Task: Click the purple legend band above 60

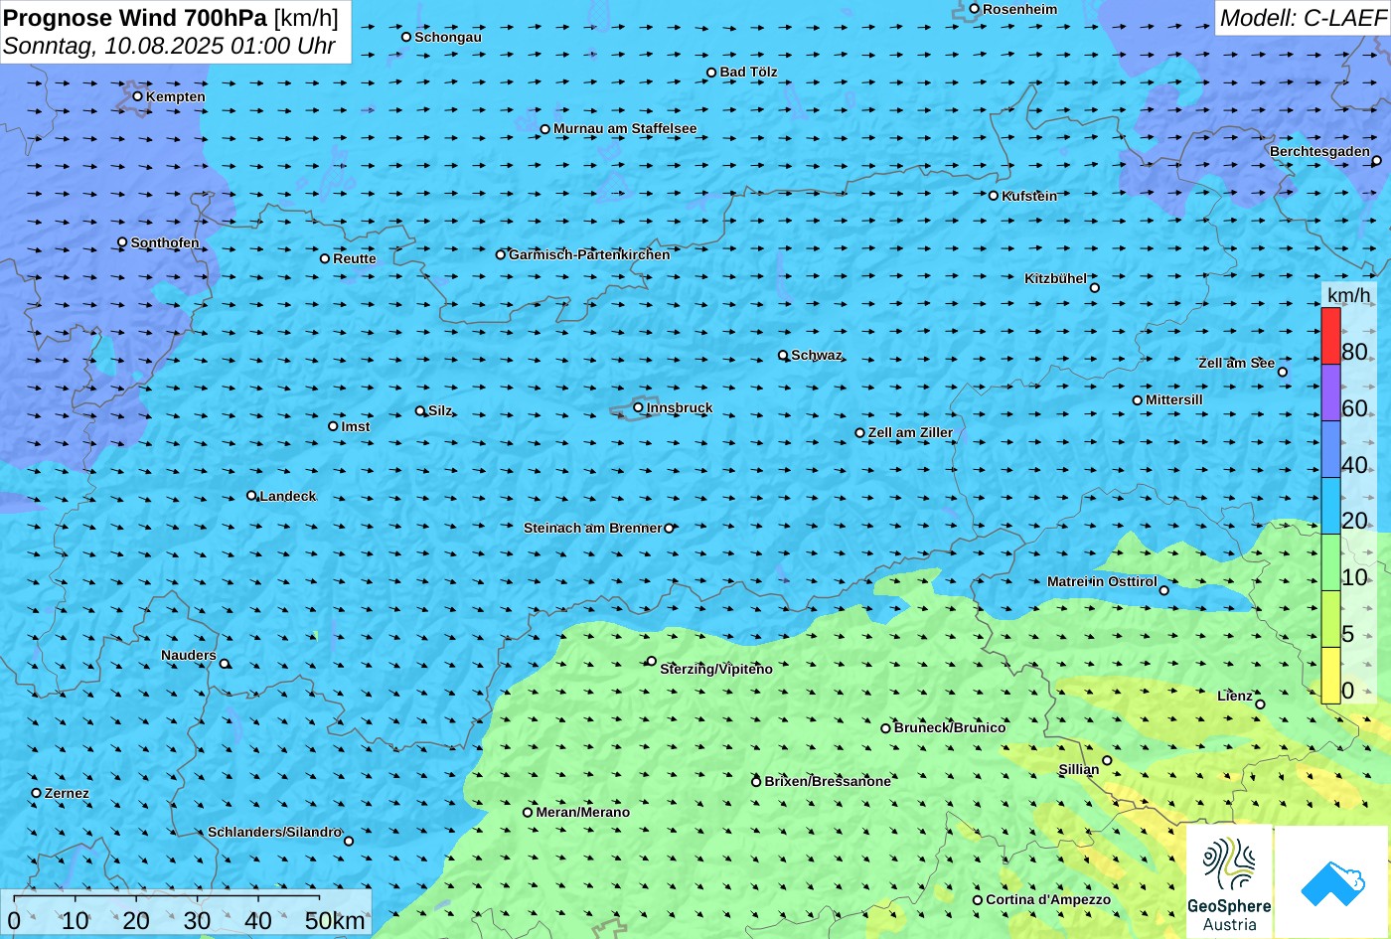Action: coord(1330,392)
